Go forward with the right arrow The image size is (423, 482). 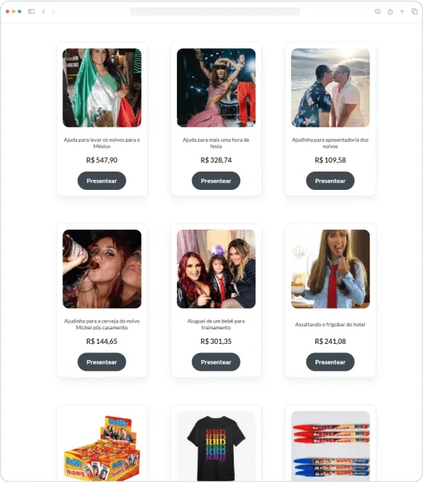pyautogui.click(x=53, y=11)
